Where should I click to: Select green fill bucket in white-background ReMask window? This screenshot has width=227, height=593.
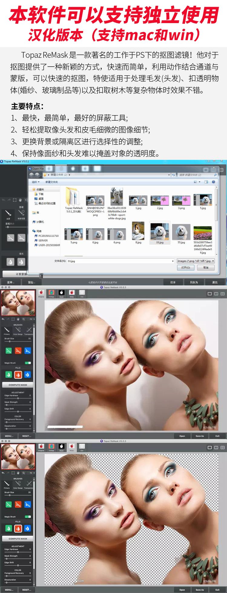(8, 375)
